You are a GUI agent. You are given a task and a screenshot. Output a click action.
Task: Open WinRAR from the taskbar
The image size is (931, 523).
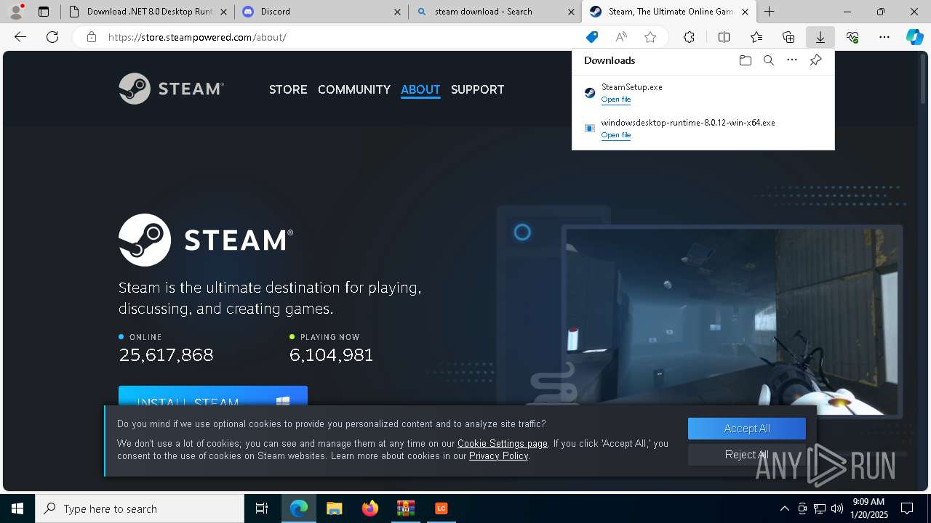[x=405, y=508]
